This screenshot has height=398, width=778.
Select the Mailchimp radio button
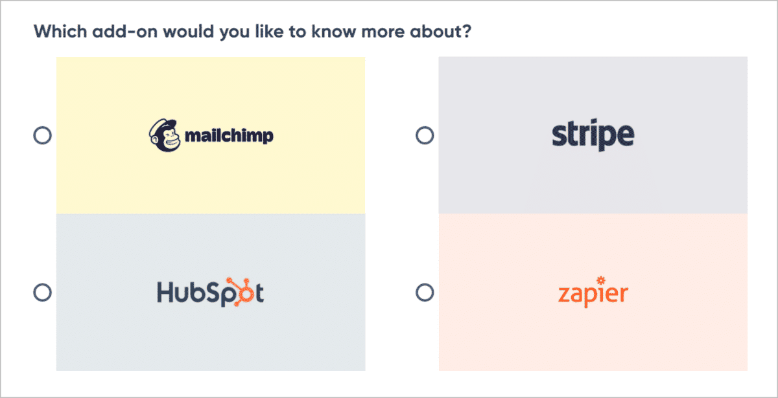[x=42, y=135]
